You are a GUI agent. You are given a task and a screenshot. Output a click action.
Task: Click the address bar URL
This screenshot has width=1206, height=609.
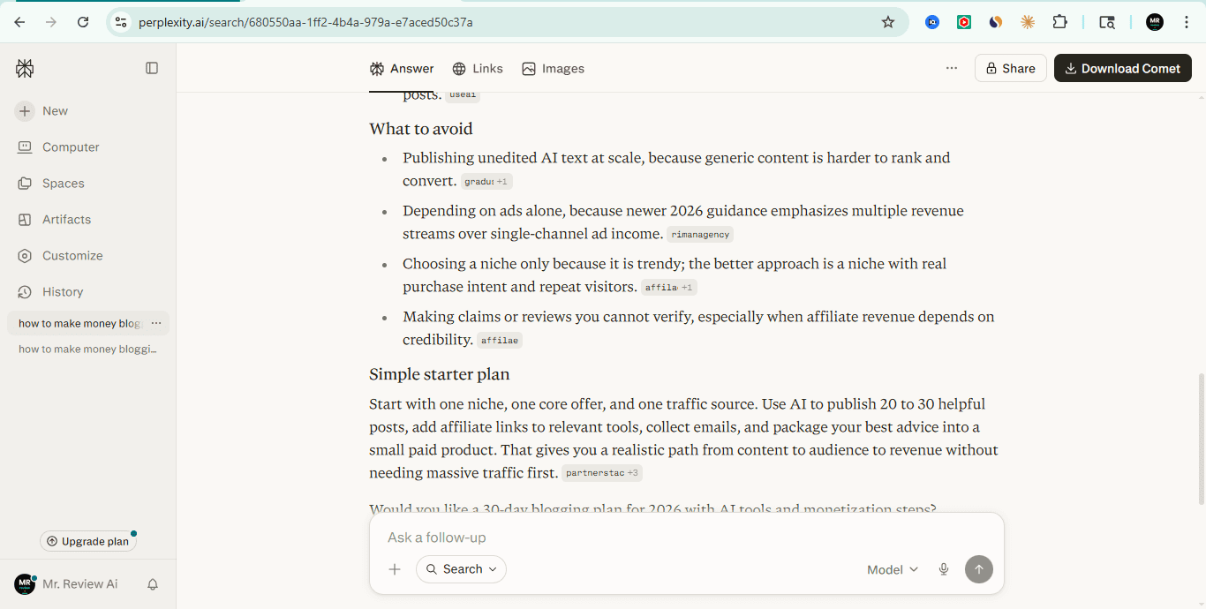click(305, 22)
